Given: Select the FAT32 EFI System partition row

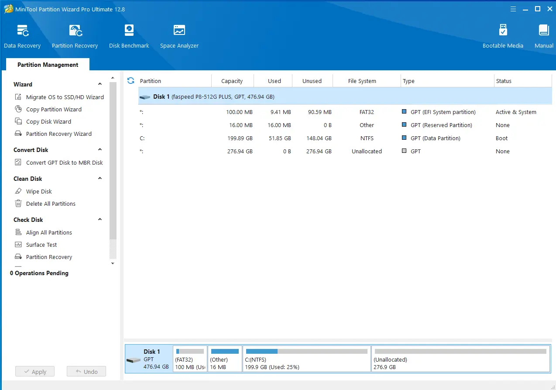Looking at the screenshot, I should (x=345, y=112).
